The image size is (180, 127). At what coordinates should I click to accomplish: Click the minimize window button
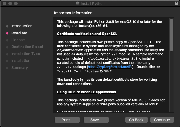[x=10, y=3]
